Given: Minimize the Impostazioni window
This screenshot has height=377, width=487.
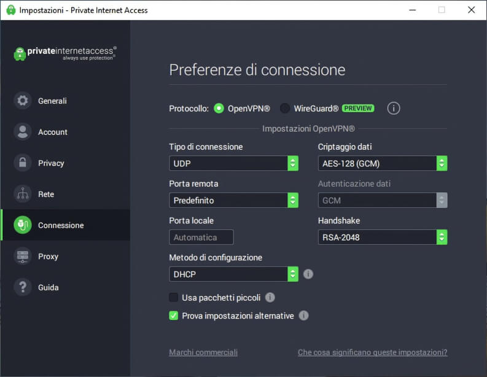Looking at the screenshot, I should (x=413, y=10).
